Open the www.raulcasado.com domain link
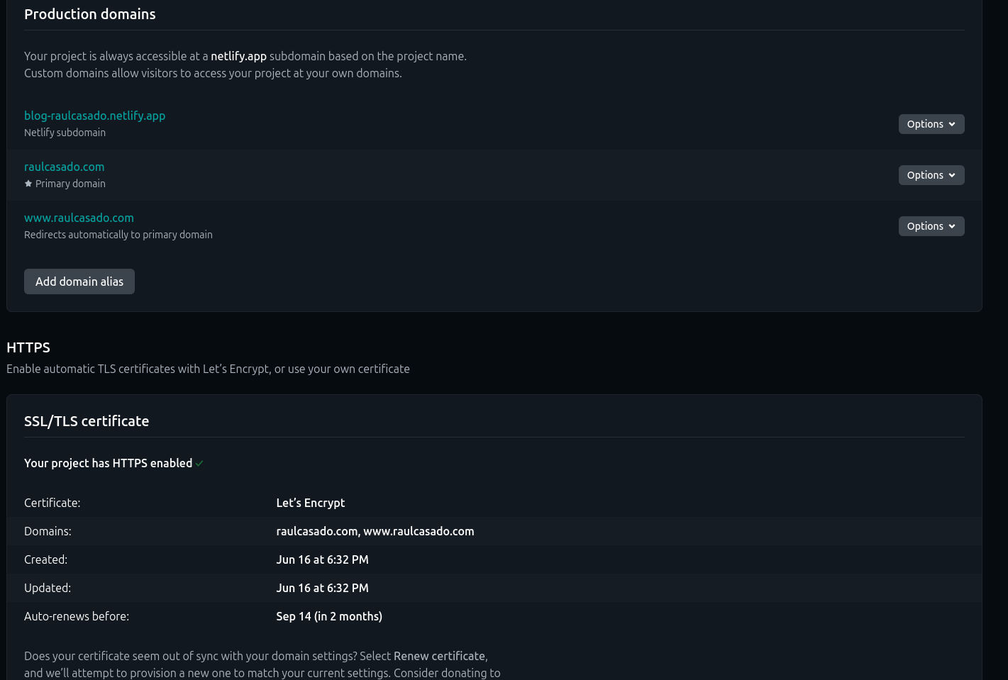This screenshot has width=1008, height=680. pos(79,218)
